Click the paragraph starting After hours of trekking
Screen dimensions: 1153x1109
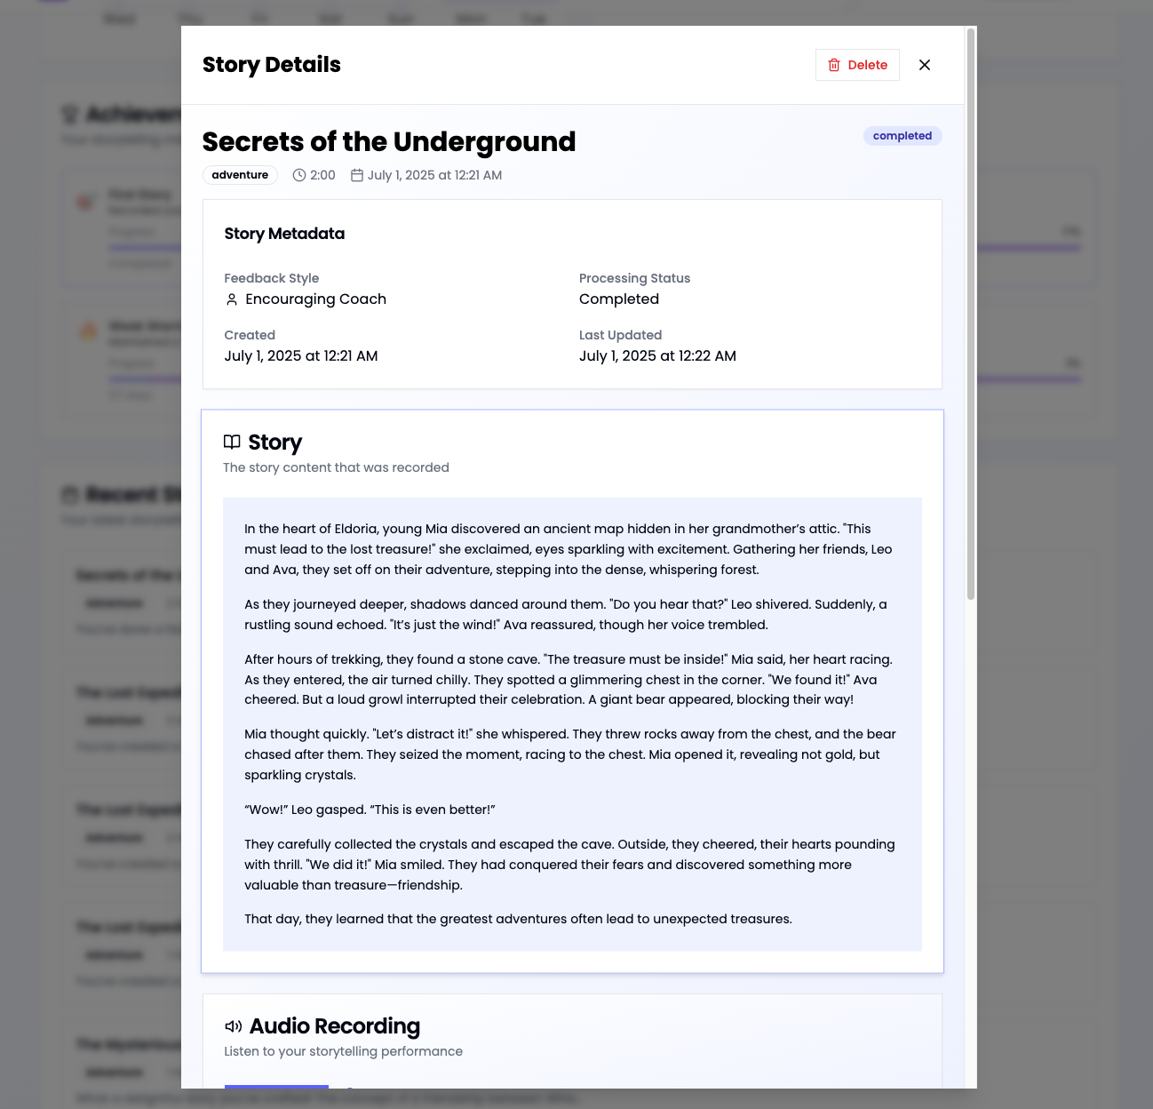tap(569, 679)
